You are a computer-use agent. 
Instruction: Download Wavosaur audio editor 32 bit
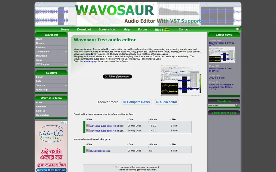click(x=105, y=126)
